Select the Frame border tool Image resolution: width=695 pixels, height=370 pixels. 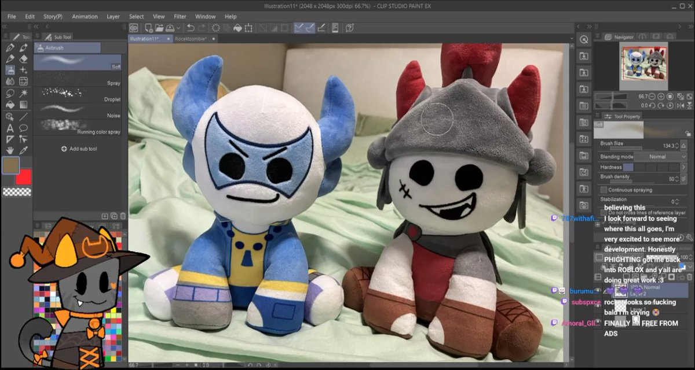click(x=23, y=82)
